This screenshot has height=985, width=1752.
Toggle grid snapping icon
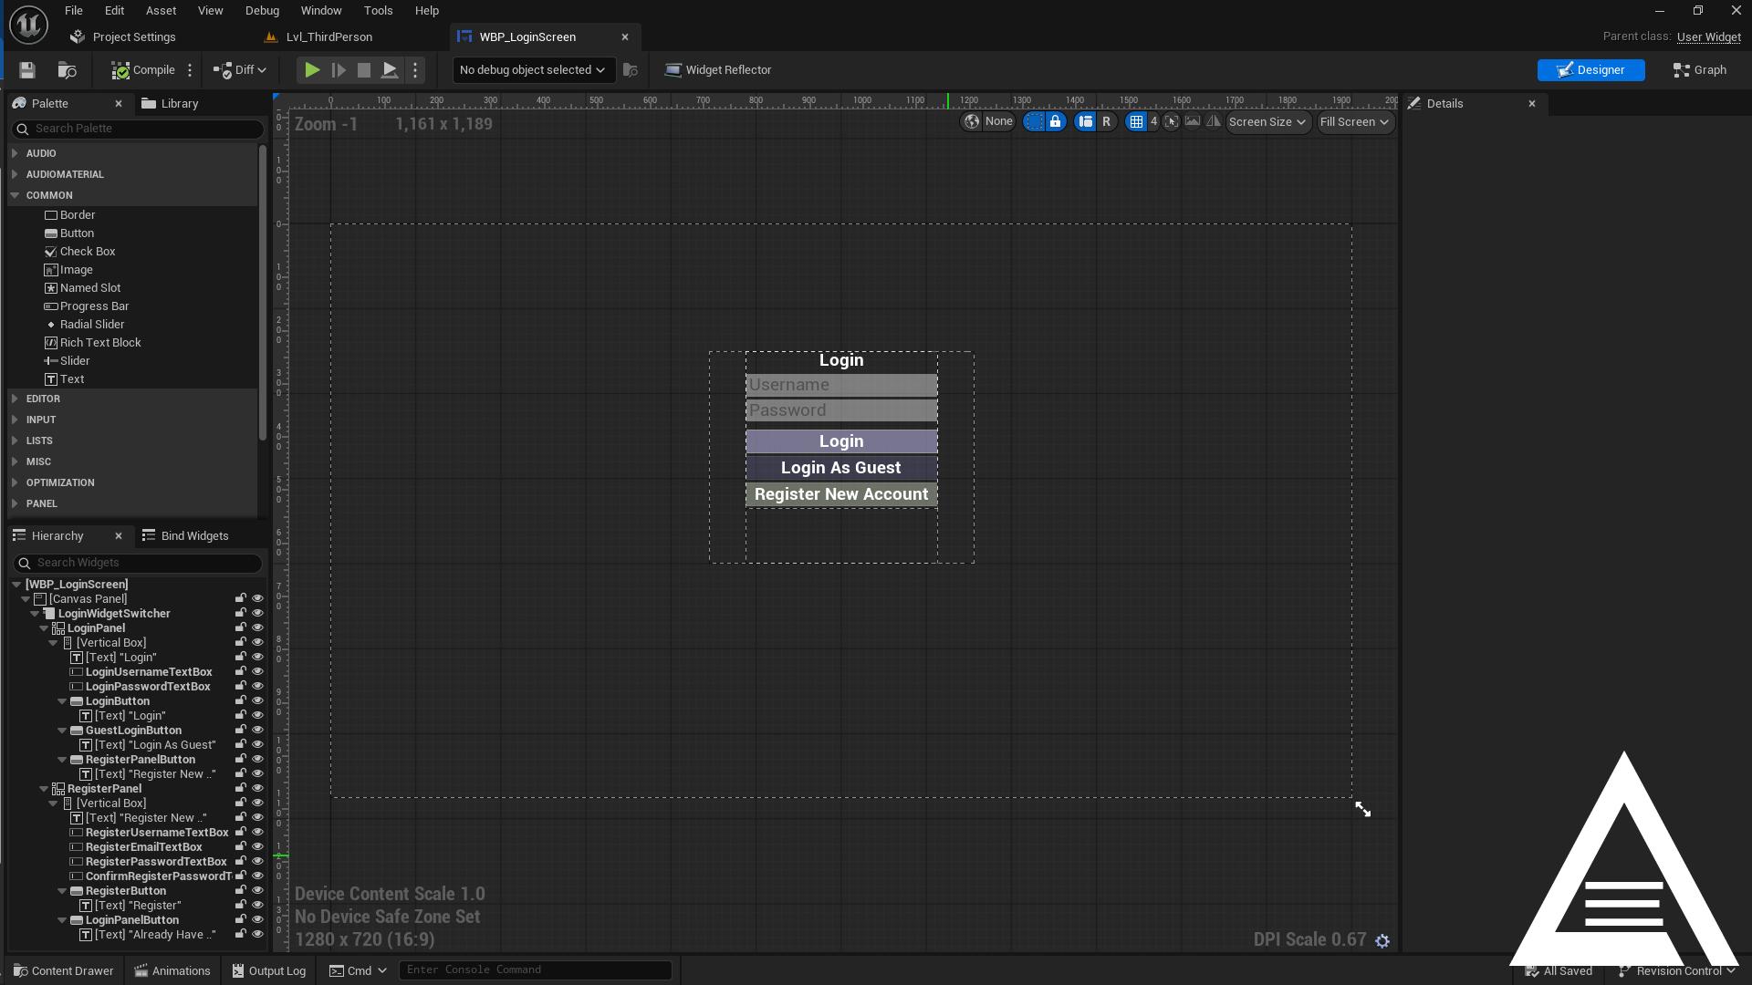(x=1136, y=122)
